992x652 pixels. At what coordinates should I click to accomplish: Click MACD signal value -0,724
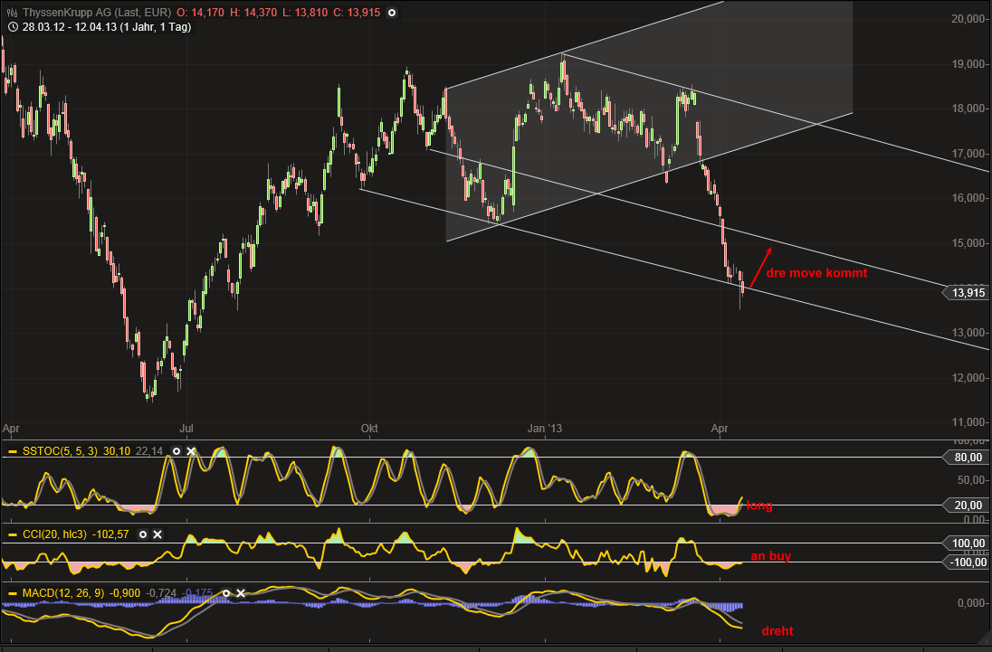point(162,593)
